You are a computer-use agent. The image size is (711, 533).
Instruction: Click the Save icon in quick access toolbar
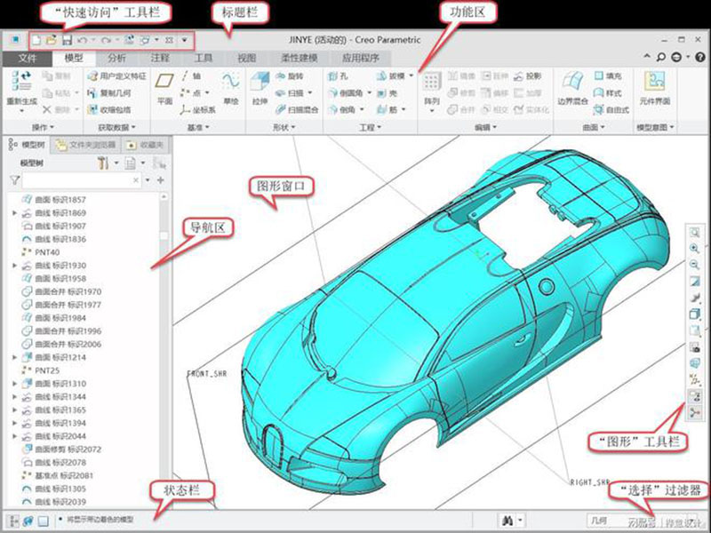point(67,41)
